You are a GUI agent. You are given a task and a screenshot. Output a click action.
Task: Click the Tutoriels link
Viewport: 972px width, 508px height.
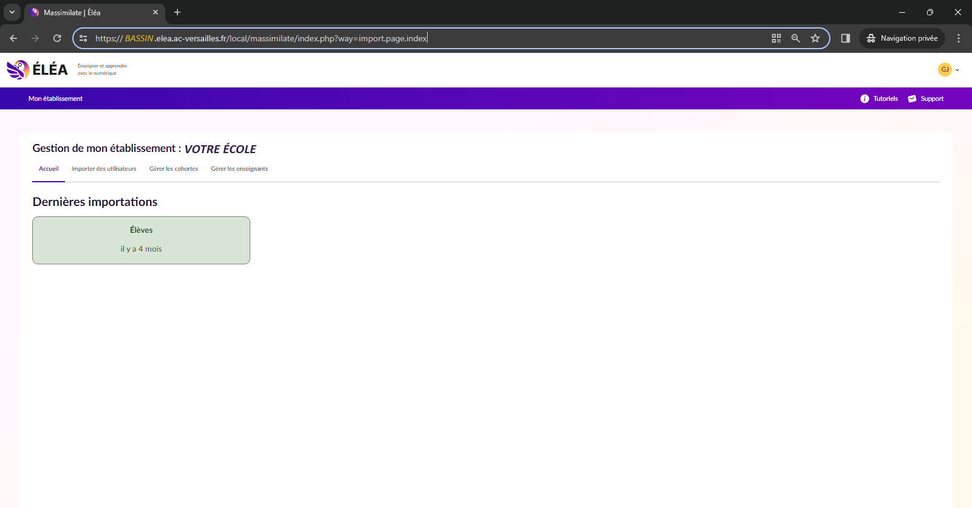click(x=885, y=98)
